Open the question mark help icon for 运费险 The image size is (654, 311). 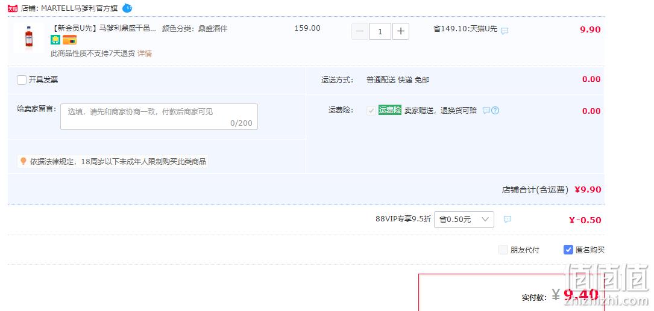tap(495, 110)
